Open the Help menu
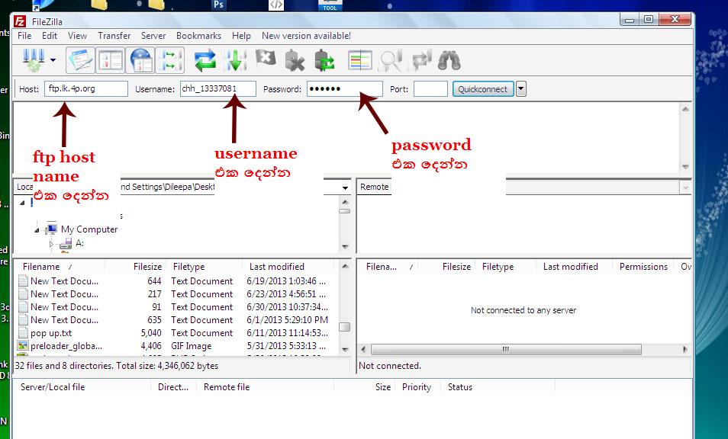This screenshot has height=439, width=728. (x=241, y=36)
